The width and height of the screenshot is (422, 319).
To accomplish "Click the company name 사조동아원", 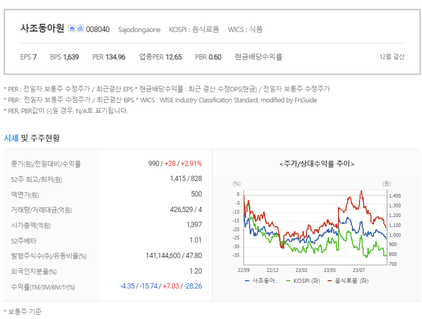I will 42,28.
